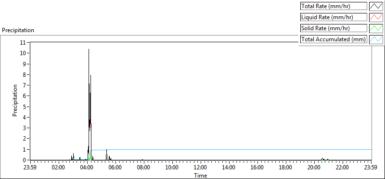
Task: Click the Time axis title
Action: click(201, 175)
